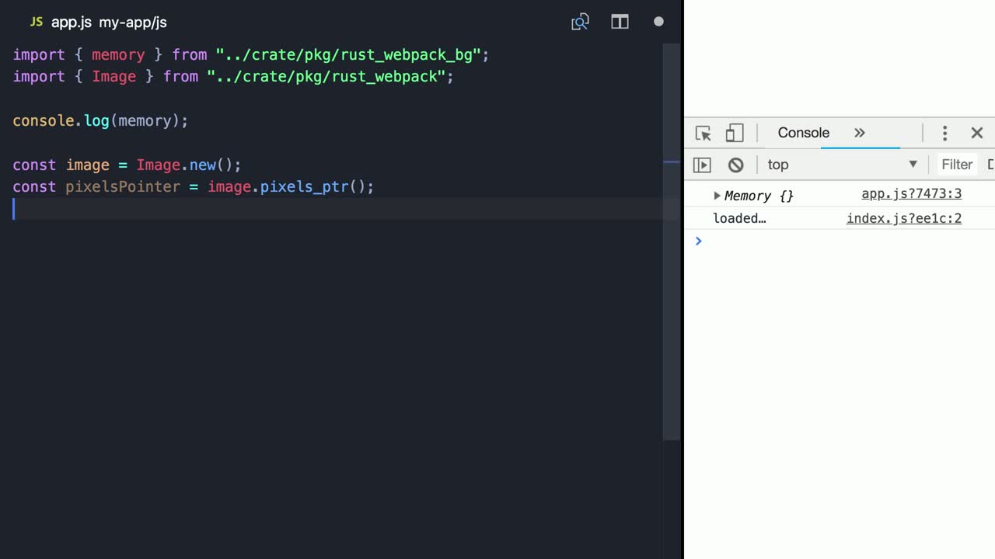Open the app.js?7473:3 source link

(x=911, y=194)
